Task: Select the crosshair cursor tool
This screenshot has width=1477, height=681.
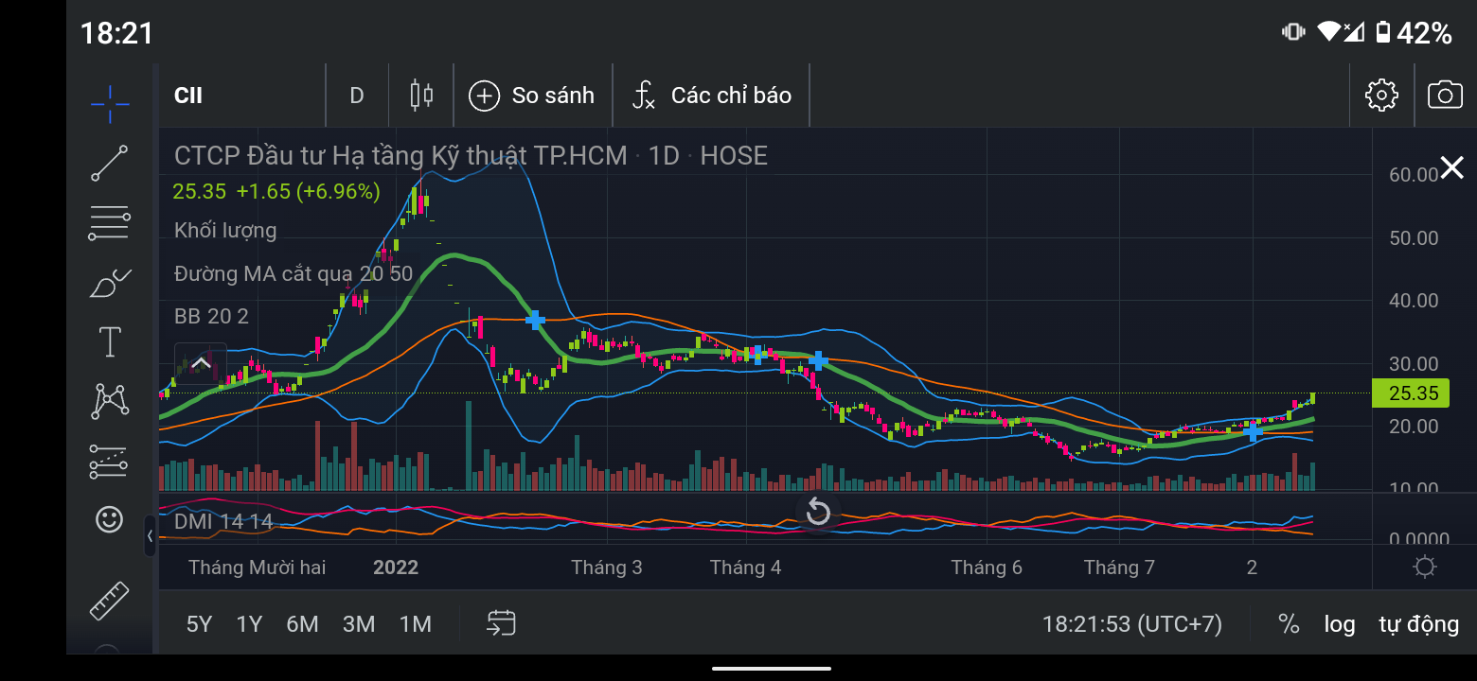Action: [x=110, y=104]
